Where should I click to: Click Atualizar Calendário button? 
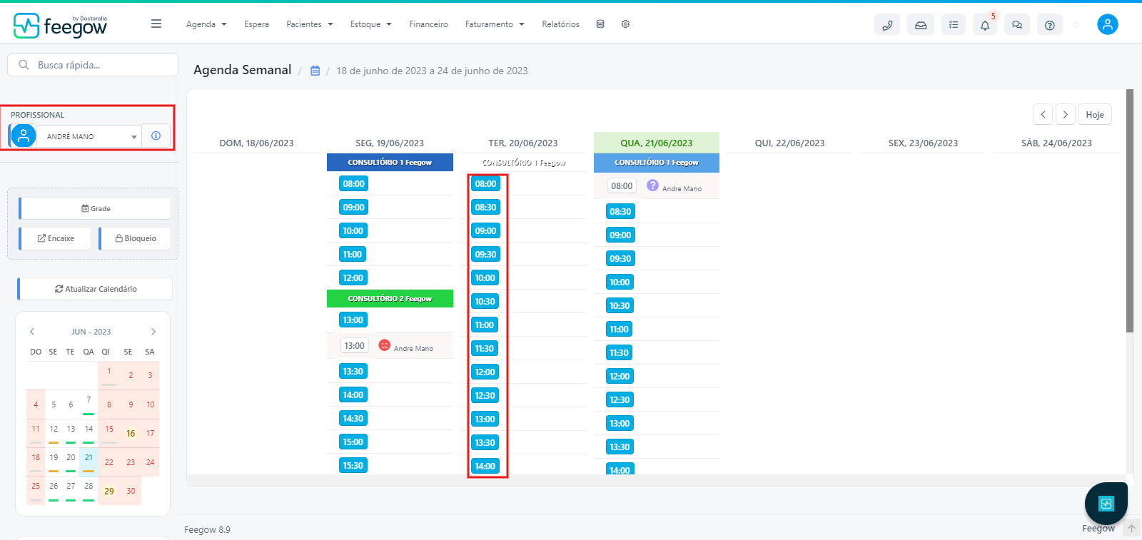click(95, 289)
